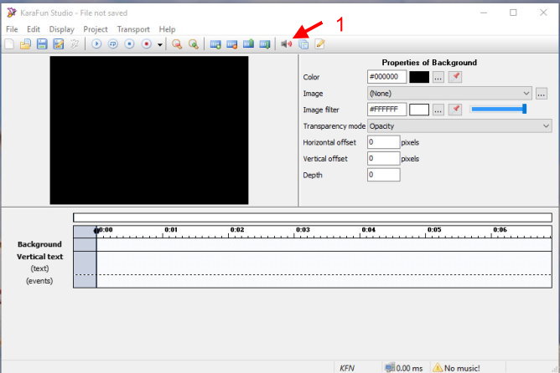This screenshot has width=560, height=373.
Task: Click the black Color swatch
Action: pos(419,77)
